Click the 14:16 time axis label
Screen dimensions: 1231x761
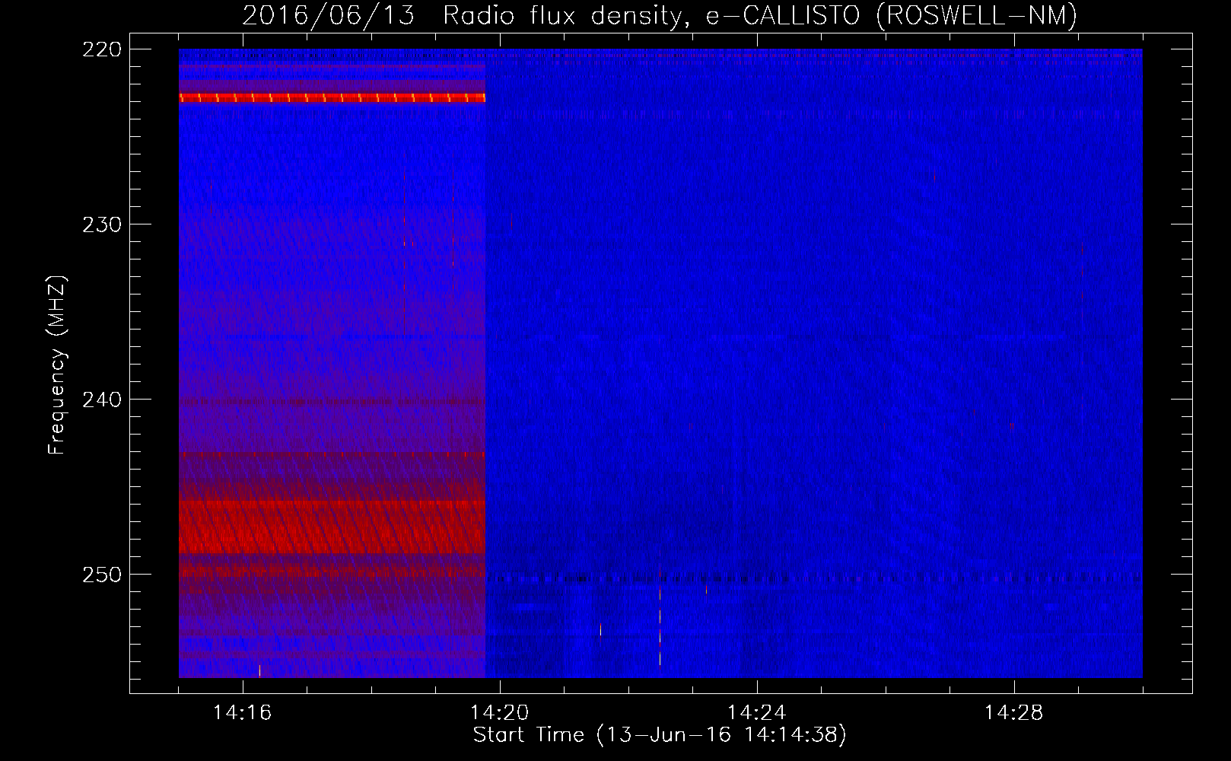point(242,712)
